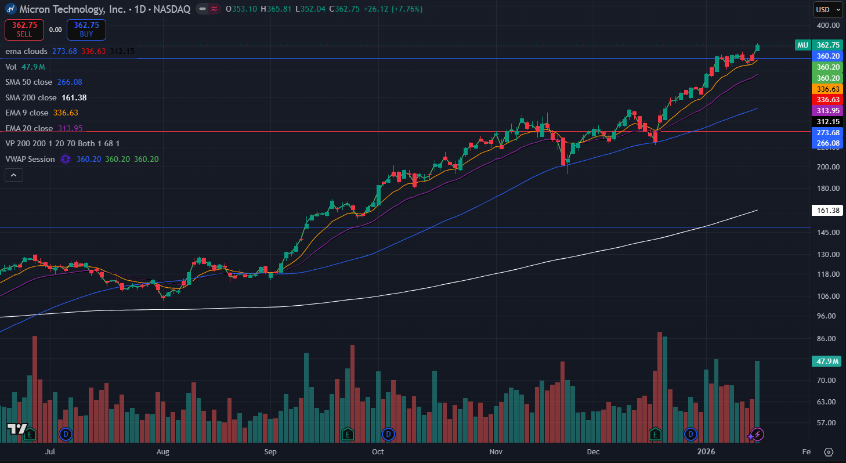
Task: Click the high value H365.81
Action: coord(277,9)
